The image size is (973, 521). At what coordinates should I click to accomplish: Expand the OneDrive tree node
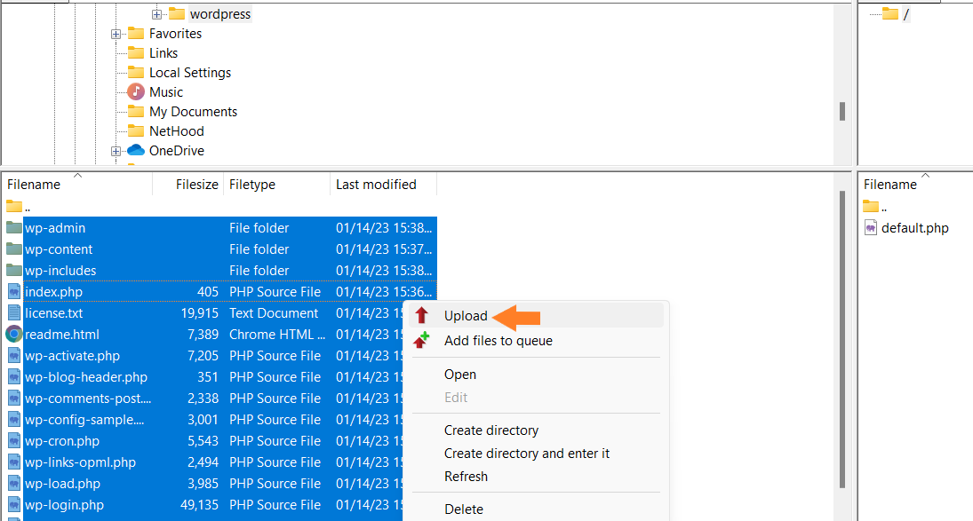116,151
